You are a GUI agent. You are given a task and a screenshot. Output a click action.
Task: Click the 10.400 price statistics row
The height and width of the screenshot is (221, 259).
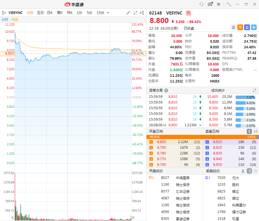point(231,97)
